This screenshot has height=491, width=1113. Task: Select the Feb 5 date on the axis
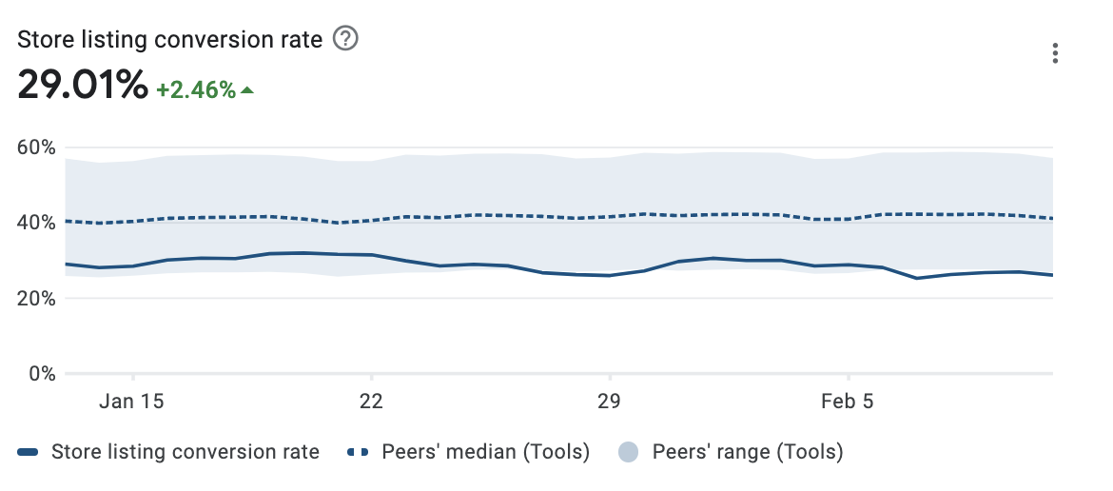coord(847,401)
